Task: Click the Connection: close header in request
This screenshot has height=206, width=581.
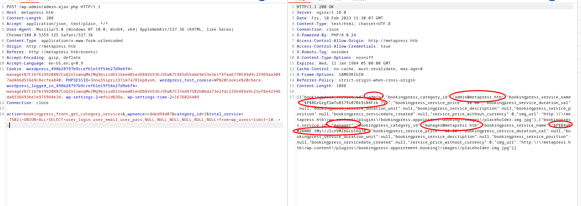Action: (x=27, y=103)
